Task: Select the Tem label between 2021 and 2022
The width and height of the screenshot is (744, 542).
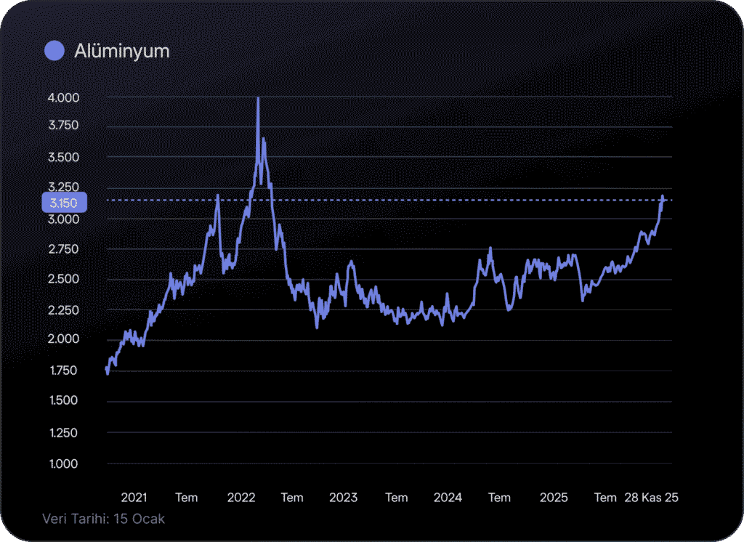Action: point(187,498)
